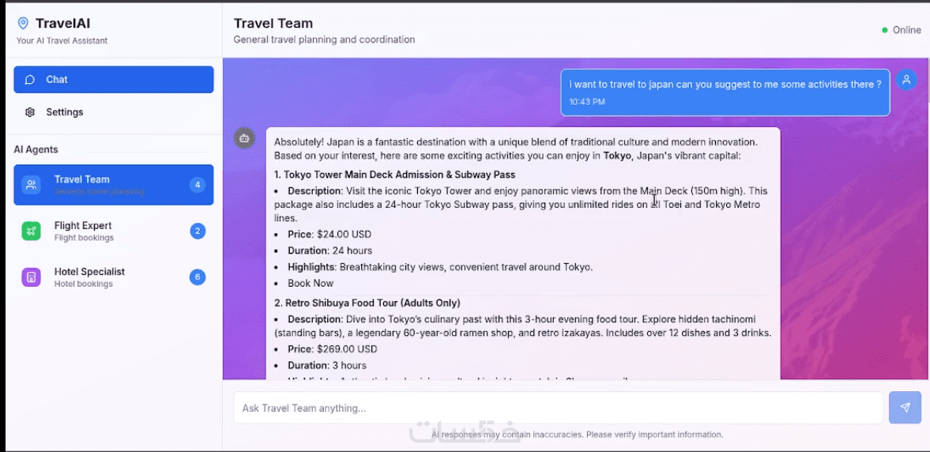Click the Book Now link
This screenshot has width=930, height=452.
coord(311,283)
